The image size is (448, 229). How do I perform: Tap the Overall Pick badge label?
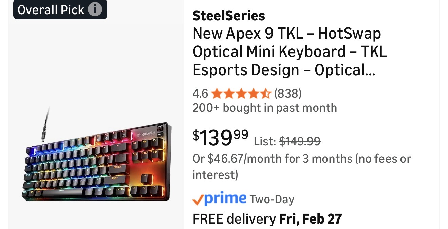click(x=51, y=10)
